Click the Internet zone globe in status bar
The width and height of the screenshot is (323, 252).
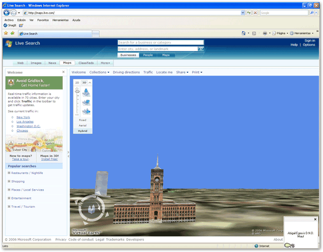coord(256,246)
